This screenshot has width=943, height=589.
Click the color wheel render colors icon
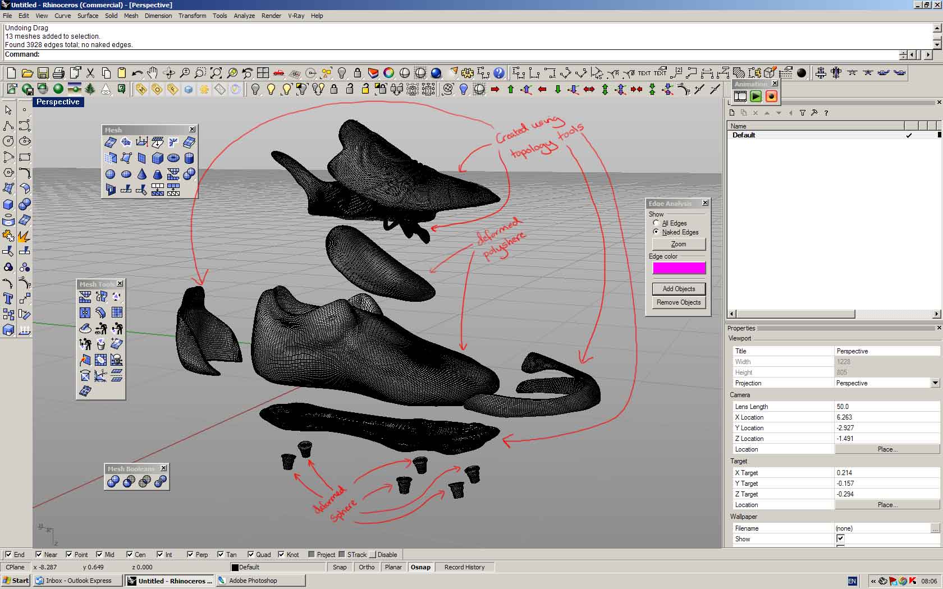coord(389,73)
